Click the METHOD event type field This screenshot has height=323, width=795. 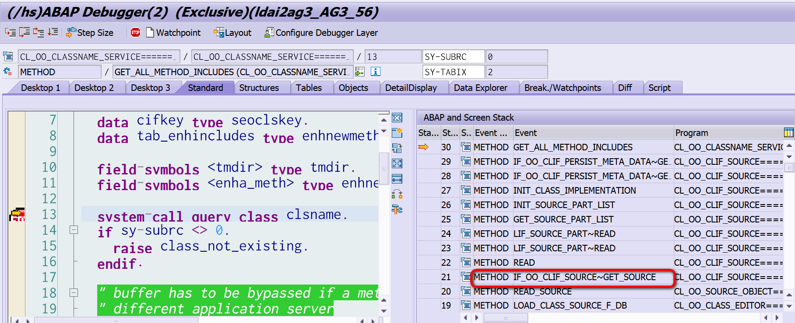pos(60,72)
